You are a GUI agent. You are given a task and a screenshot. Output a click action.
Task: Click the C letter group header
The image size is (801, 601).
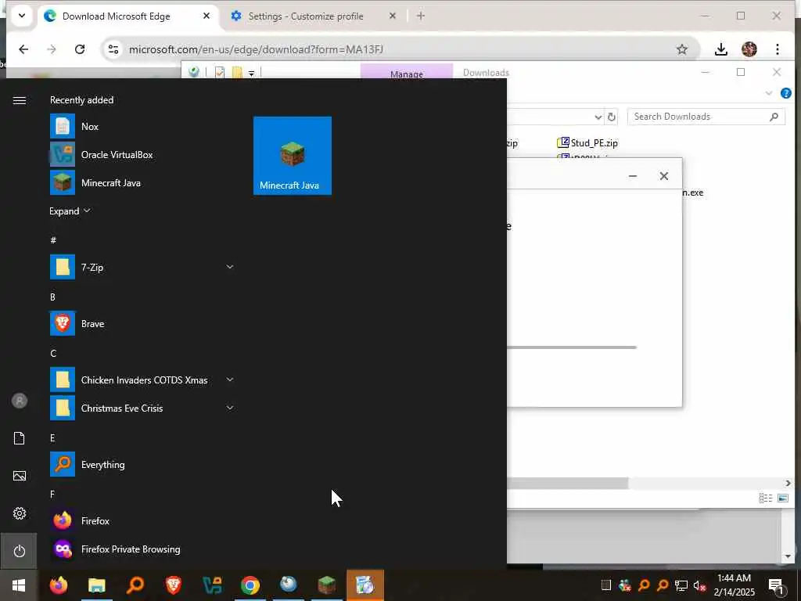point(53,353)
